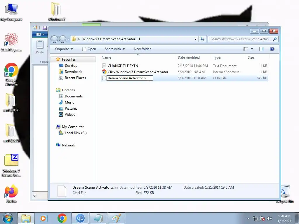Open DataWagon desktop shortcut
The width and height of the screenshot is (299, 224).
(x=11, y=42)
